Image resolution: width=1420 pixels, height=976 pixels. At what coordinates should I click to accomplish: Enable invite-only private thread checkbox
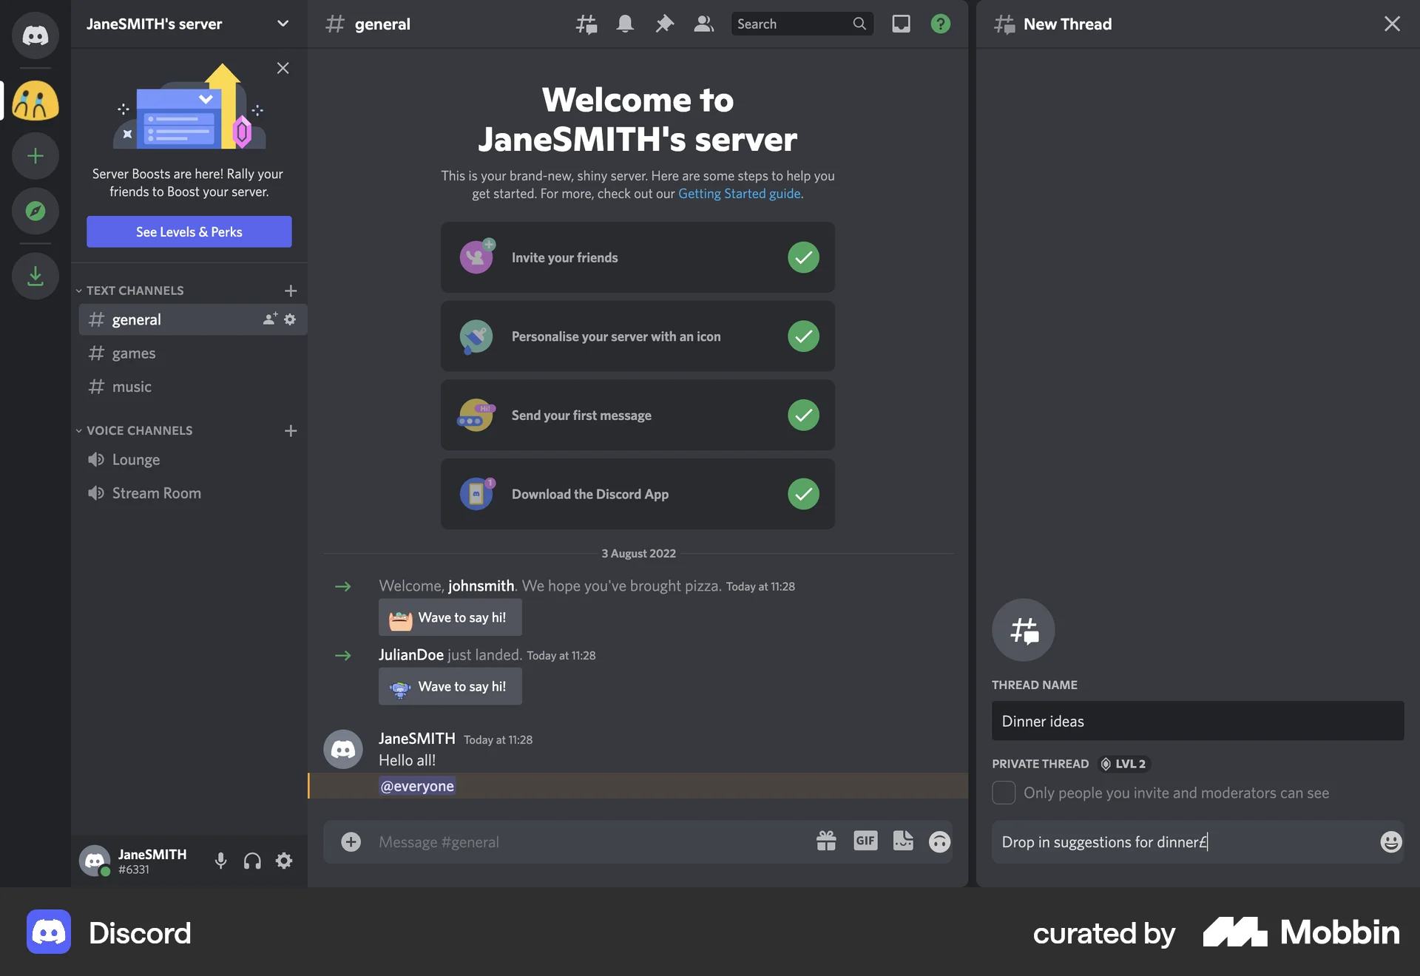(1003, 793)
